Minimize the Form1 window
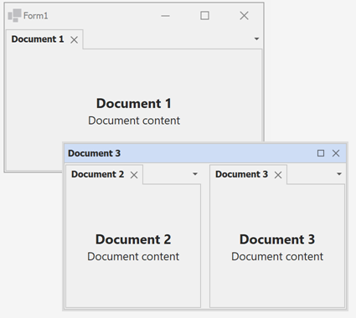The width and height of the screenshot is (356, 318). pos(165,16)
